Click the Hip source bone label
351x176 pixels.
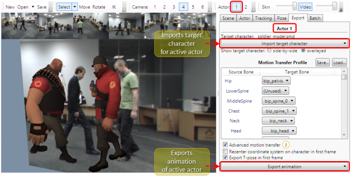(x=228, y=81)
